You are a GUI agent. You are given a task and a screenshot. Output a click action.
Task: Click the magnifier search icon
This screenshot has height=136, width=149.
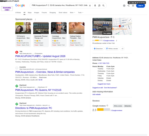[103, 6]
